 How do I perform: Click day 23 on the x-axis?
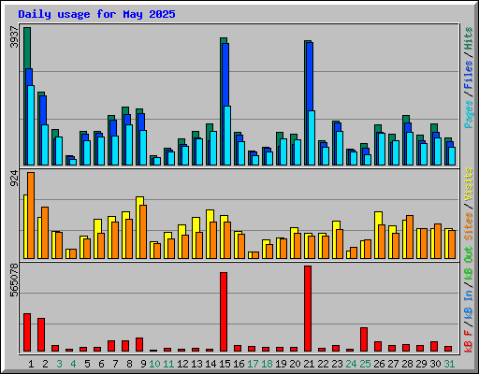337,364
